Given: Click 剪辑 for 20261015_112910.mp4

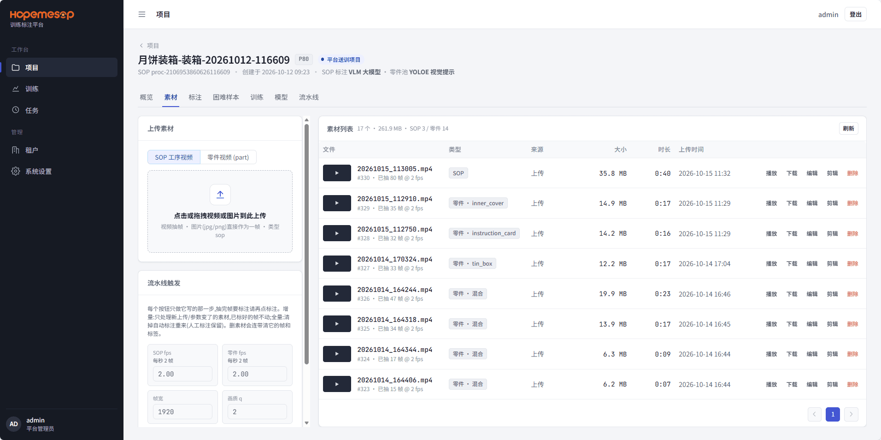Looking at the screenshot, I should coord(832,203).
